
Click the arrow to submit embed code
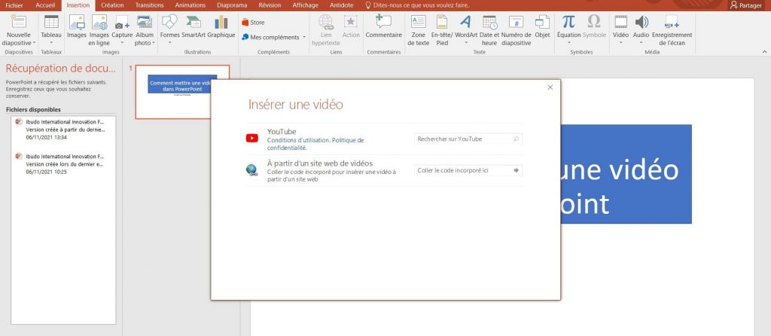point(517,170)
